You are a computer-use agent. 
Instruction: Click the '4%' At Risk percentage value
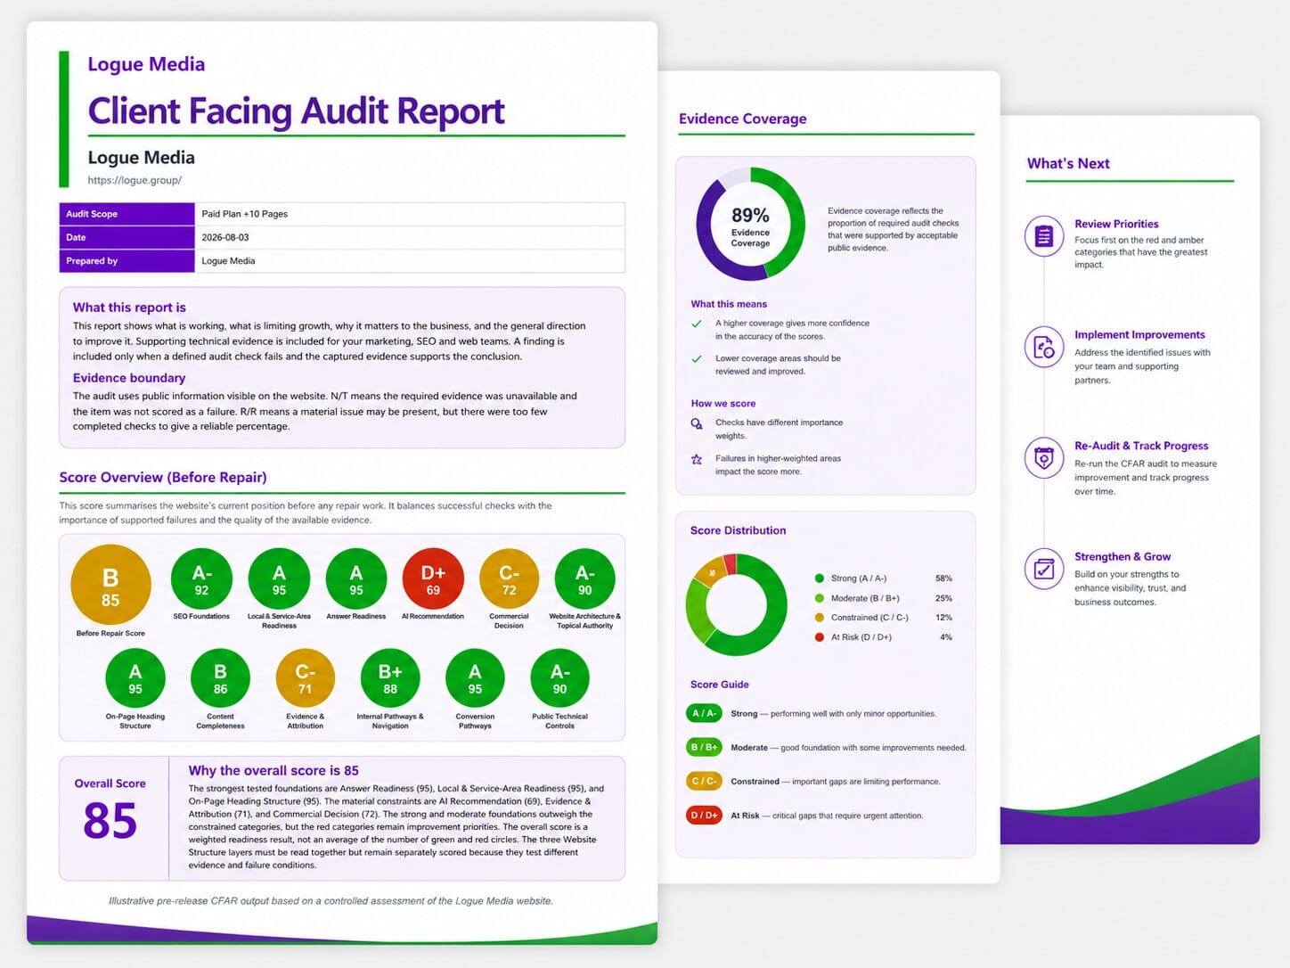coord(946,637)
